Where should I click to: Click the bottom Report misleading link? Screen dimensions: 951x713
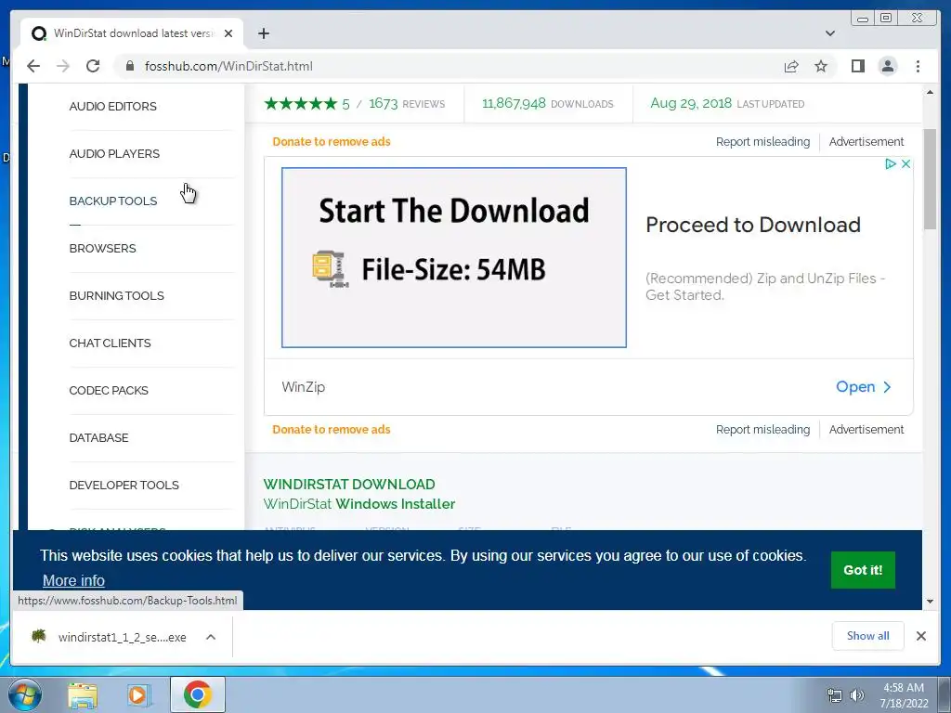(762, 429)
